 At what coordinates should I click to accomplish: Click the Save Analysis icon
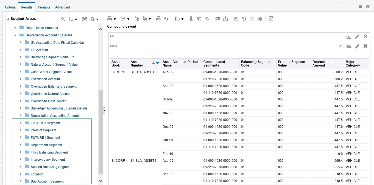click(361, 6)
